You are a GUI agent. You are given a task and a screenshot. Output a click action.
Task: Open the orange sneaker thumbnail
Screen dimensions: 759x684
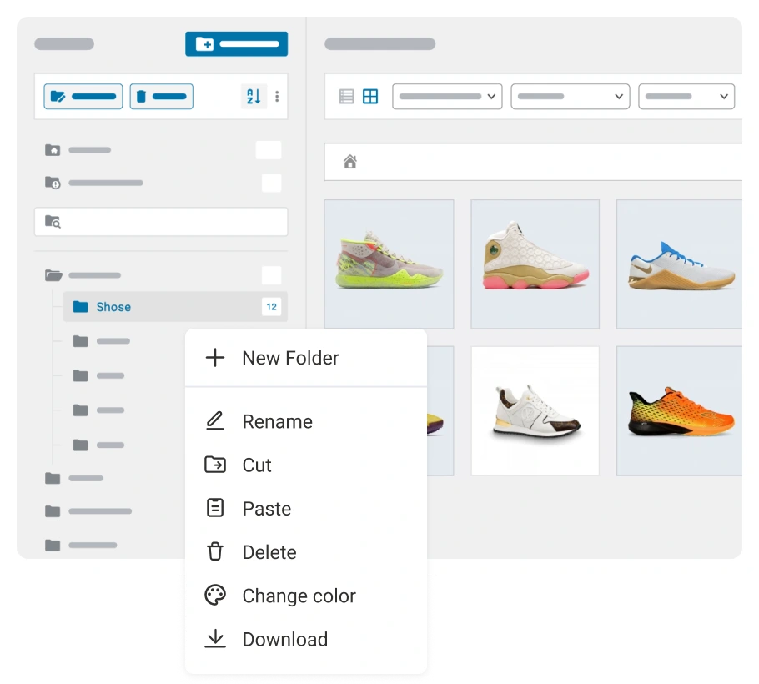(x=679, y=411)
